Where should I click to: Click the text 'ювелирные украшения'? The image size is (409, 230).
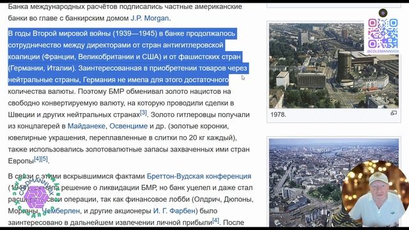tap(47, 138)
